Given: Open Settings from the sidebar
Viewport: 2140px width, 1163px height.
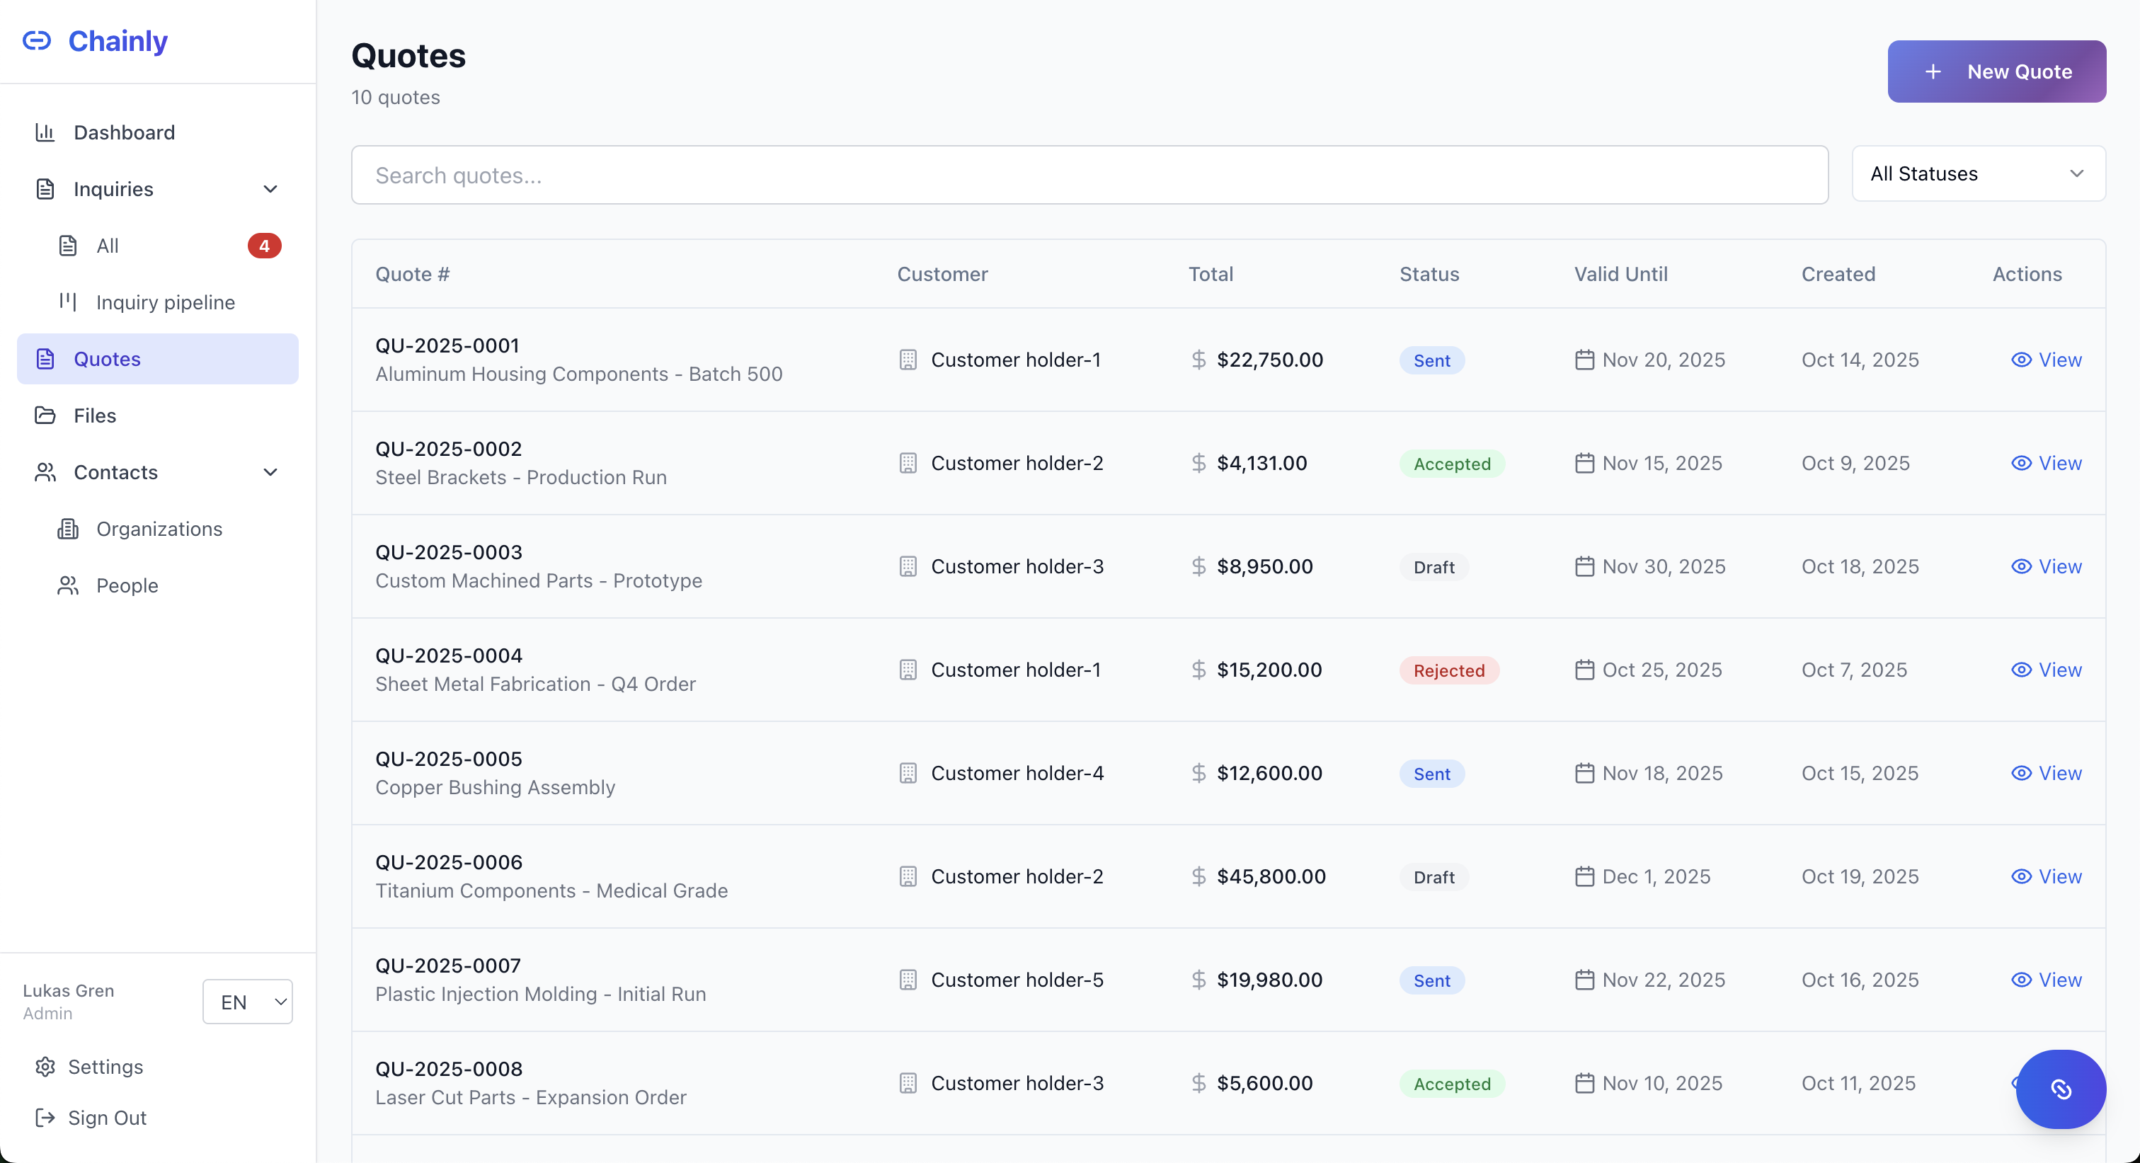Looking at the screenshot, I should (x=105, y=1067).
